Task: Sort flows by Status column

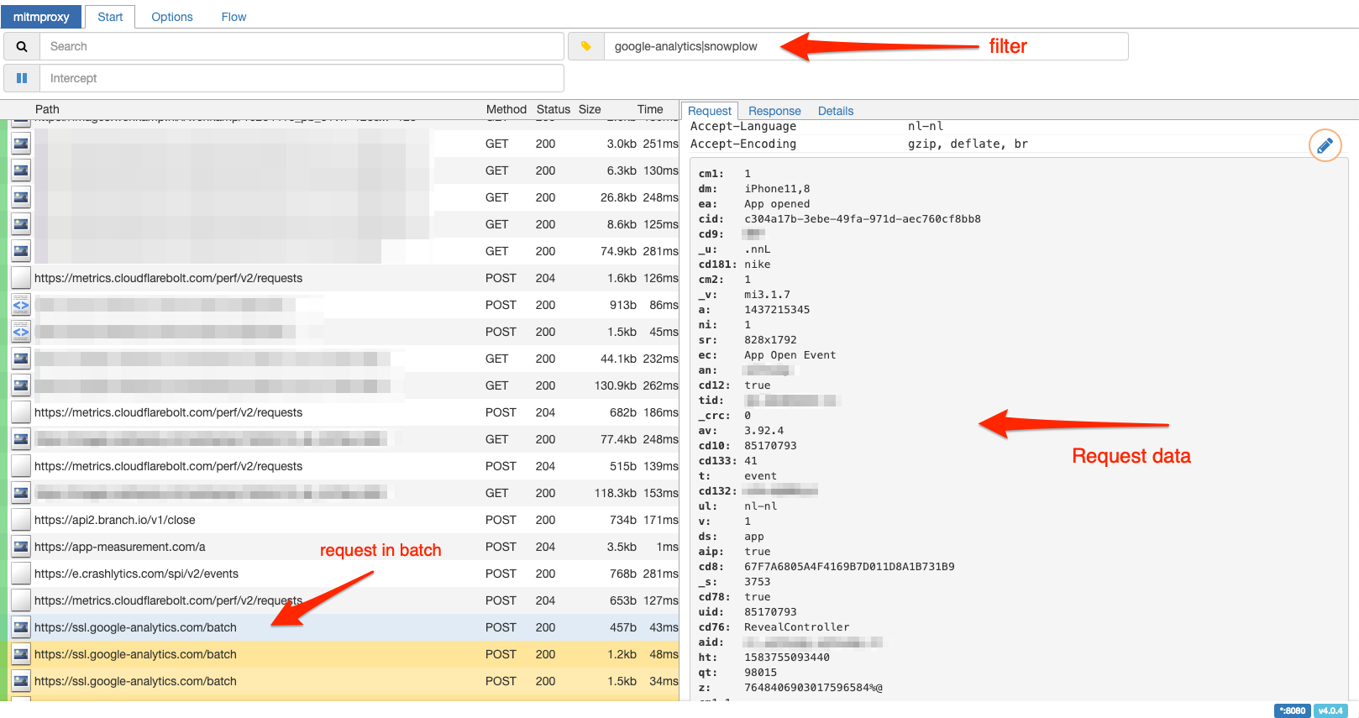Action: click(554, 109)
